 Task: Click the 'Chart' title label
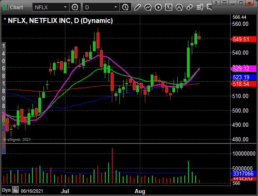(17, 8)
